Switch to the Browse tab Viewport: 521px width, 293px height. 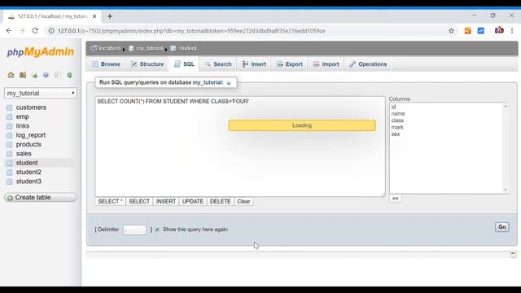[106, 64]
